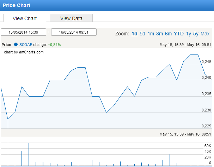This screenshot has width=214, height=167.
Task: Zoom chart to 3m
Action: pos(159,34)
